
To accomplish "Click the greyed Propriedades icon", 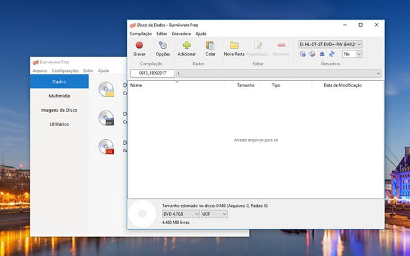I will pos(258,45).
